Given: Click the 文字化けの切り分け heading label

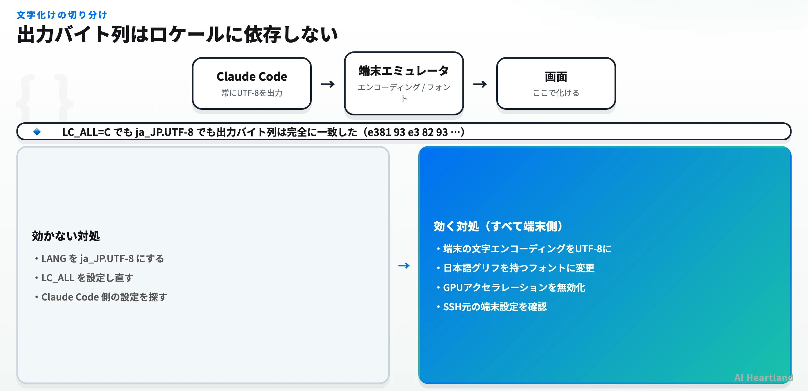Looking at the screenshot, I should [62, 15].
